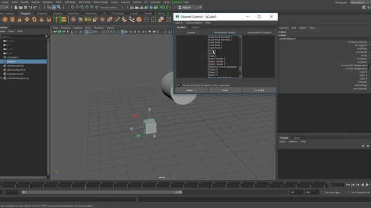Select 'Scale Pivot X' in nonkeyable hidden list
This screenshot has height=208, width=371.
[215, 42]
